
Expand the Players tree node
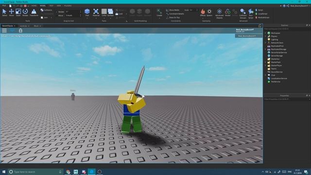click(265, 36)
